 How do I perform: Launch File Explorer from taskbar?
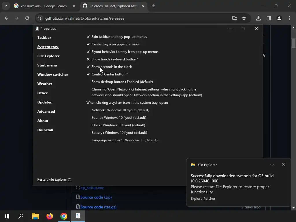pyautogui.click(x=36, y=216)
